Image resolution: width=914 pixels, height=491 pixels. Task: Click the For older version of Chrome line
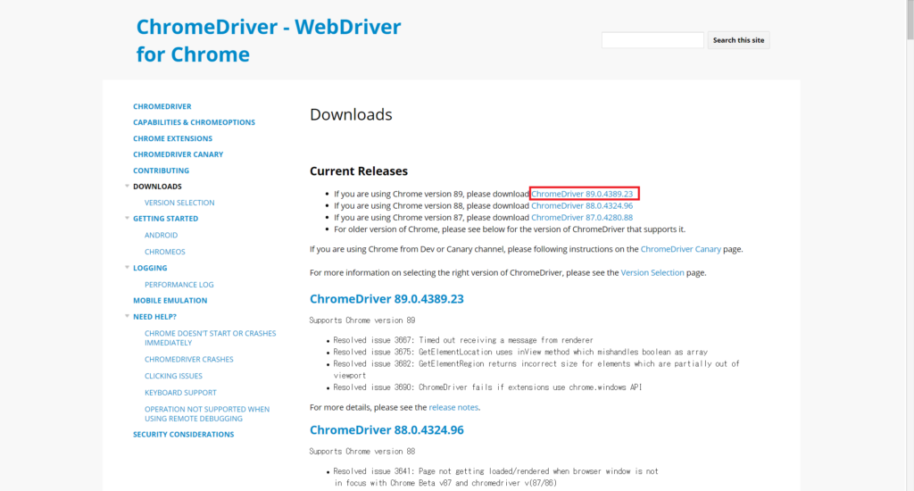510,229
